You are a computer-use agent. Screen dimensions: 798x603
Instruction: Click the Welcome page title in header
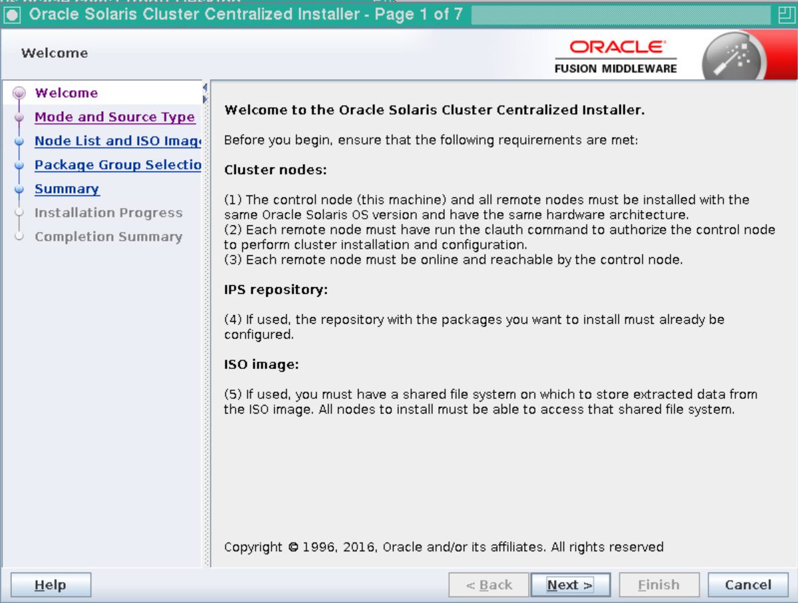pos(55,53)
